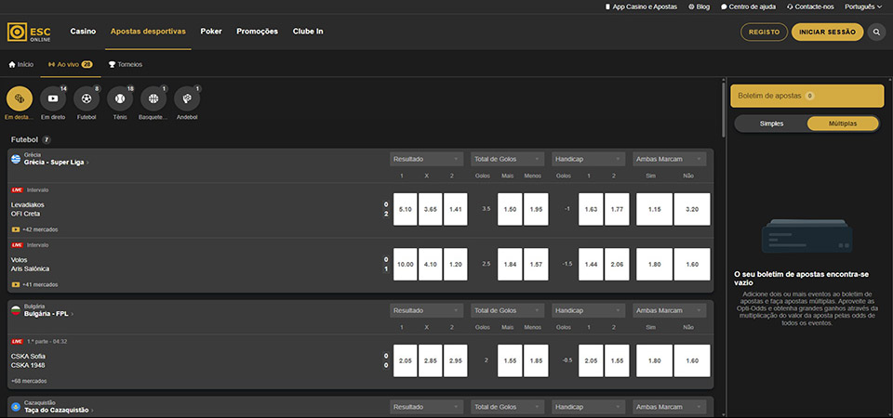Click the REGISTO button
Image resolution: width=893 pixels, height=418 pixels.
pos(765,33)
